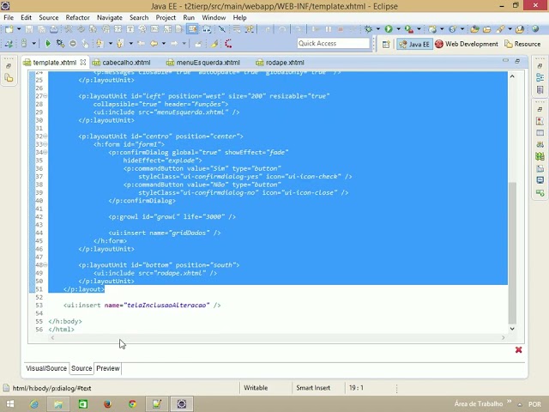Switch to the menuEsquerda.xhtml editor tab

(x=203, y=63)
